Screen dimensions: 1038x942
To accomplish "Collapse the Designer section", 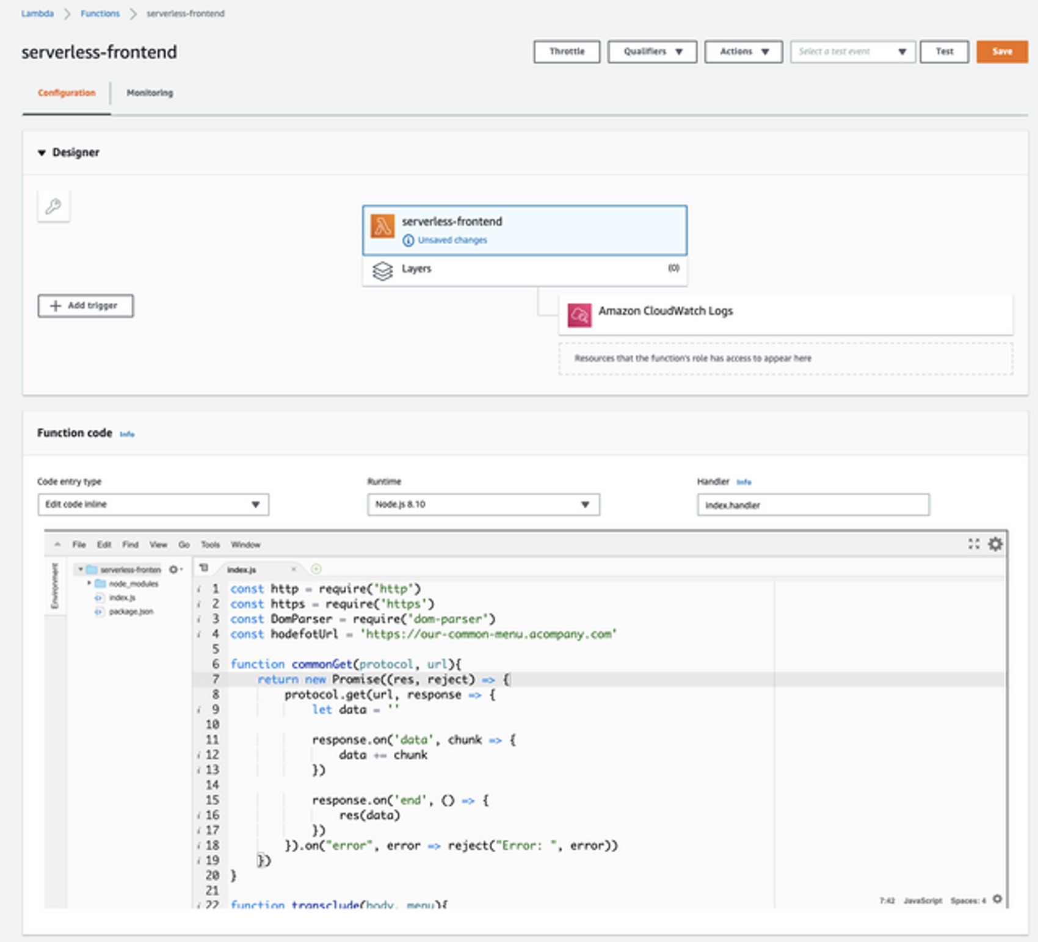I will coord(42,153).
